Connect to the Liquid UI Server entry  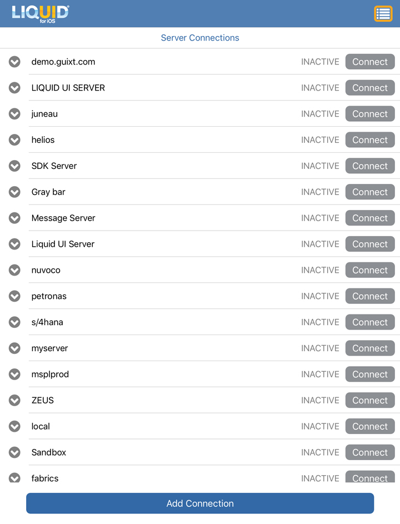tap(370, 244)
